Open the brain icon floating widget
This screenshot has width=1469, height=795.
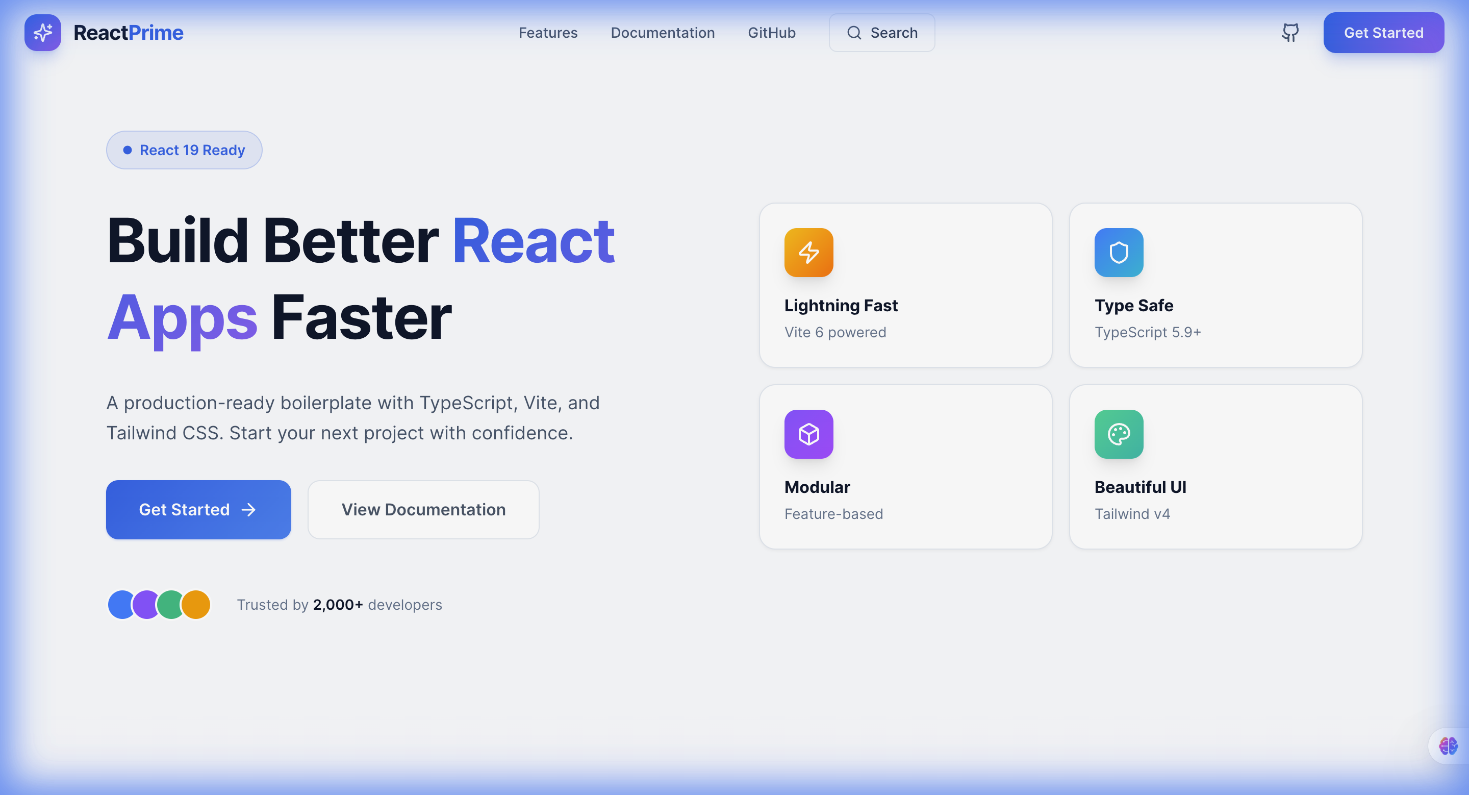coord(1448,746)
